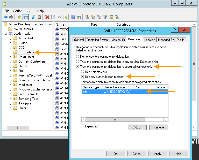199x160 pixels.
Task: Expand the Apple Test tree node
Action: (11, 39)
